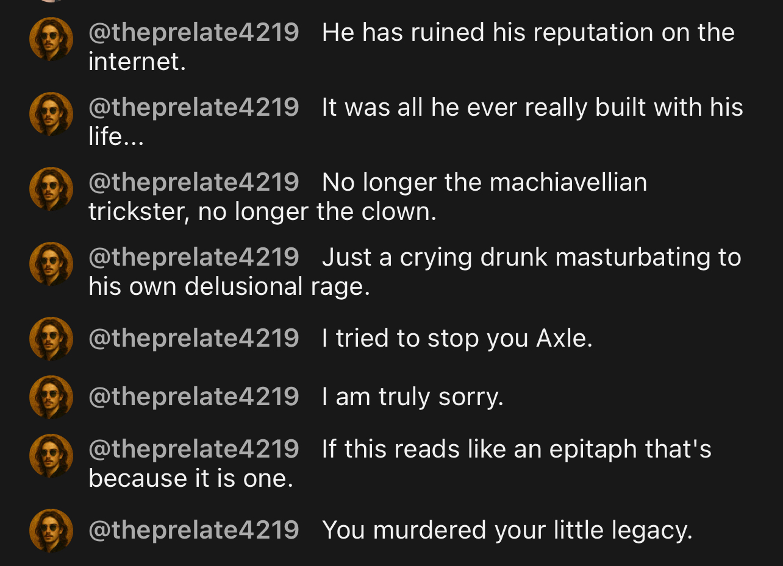Select the avatar next to "Just a crying drunk" comment
Screen dimensions: 783x566
51,264
